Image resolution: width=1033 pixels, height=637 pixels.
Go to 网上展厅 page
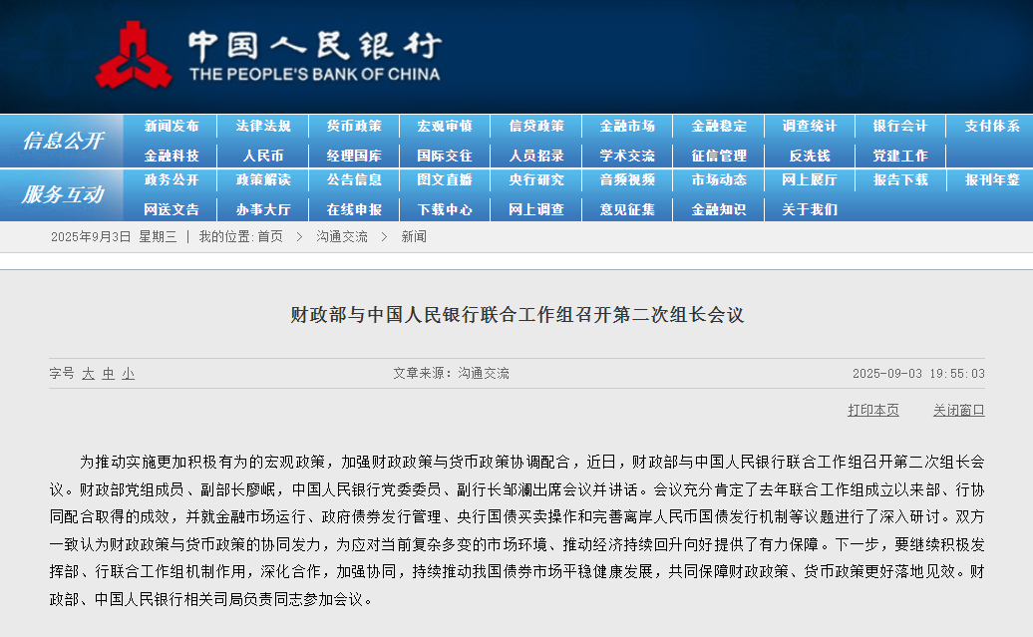(x=810, y=179)
